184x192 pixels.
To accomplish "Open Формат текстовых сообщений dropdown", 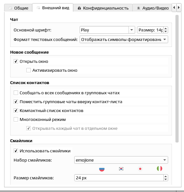I will pyautogui.click(x=124, y=39).
